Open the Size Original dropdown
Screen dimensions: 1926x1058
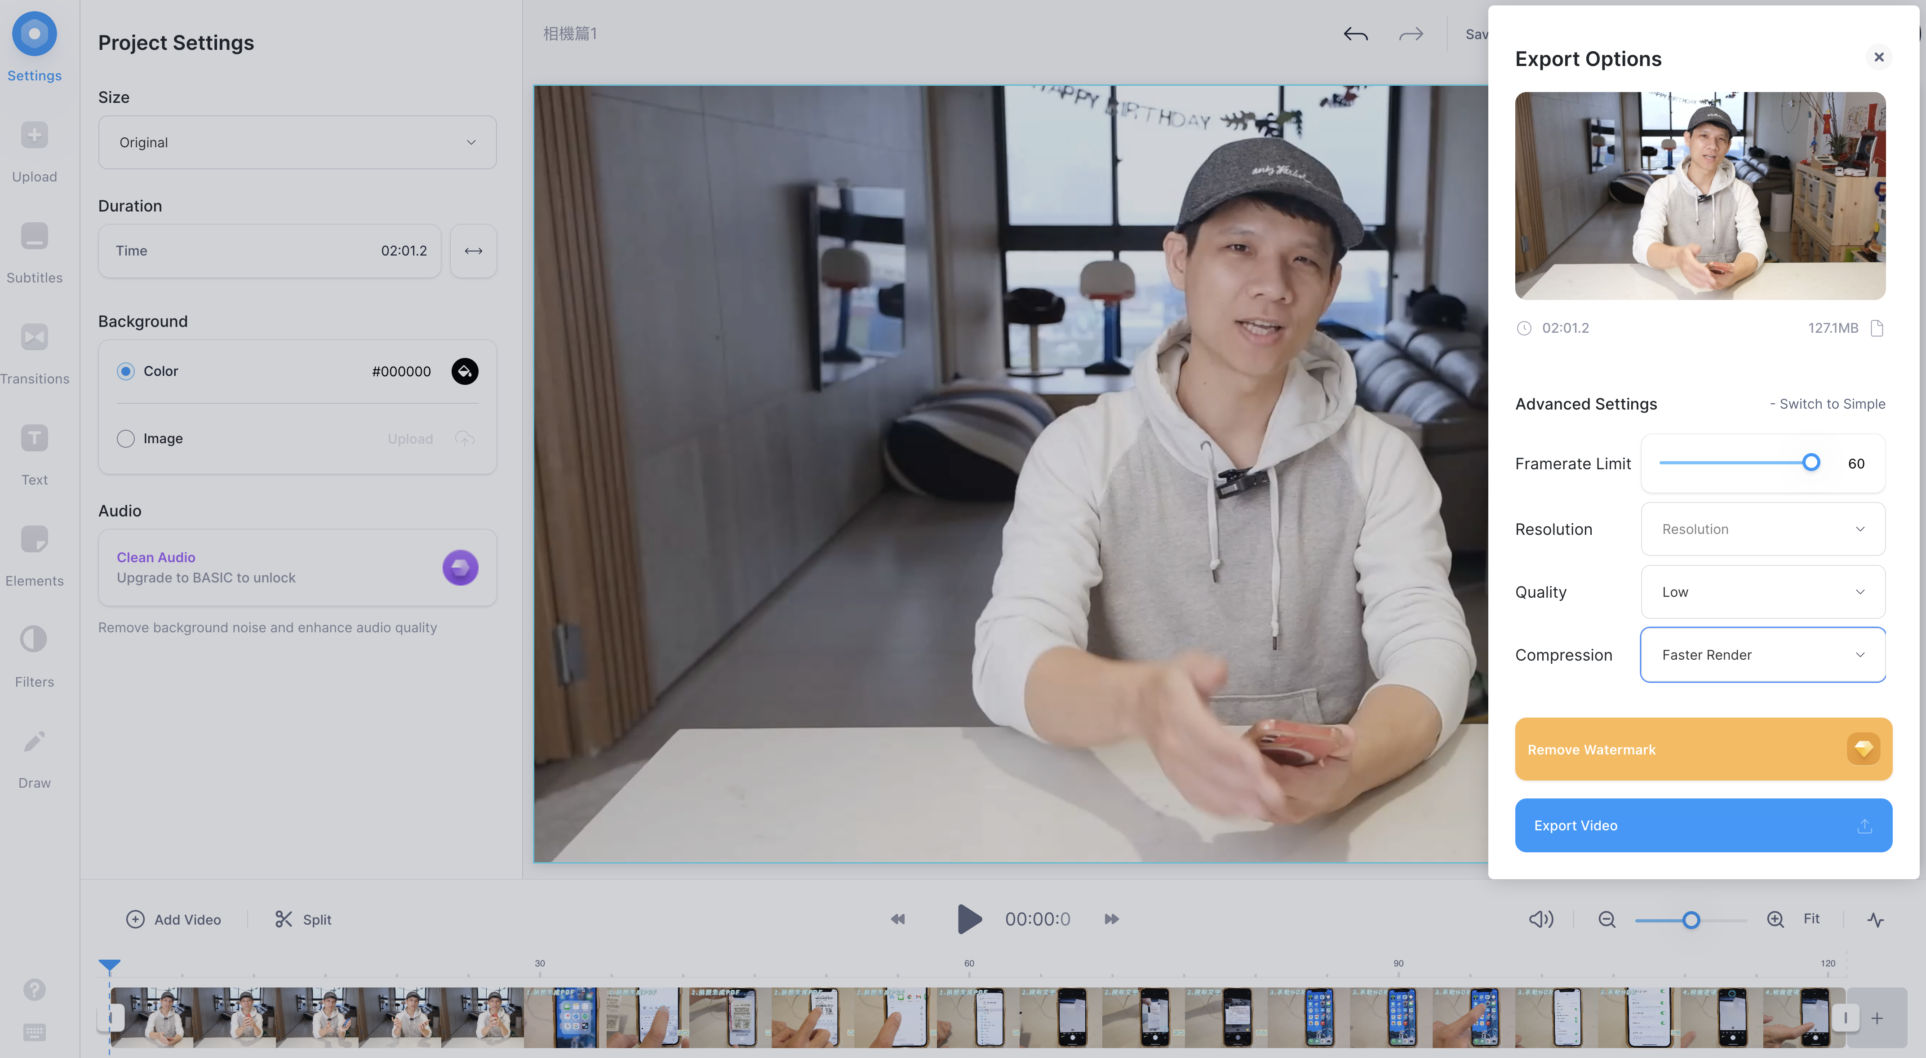297,142
